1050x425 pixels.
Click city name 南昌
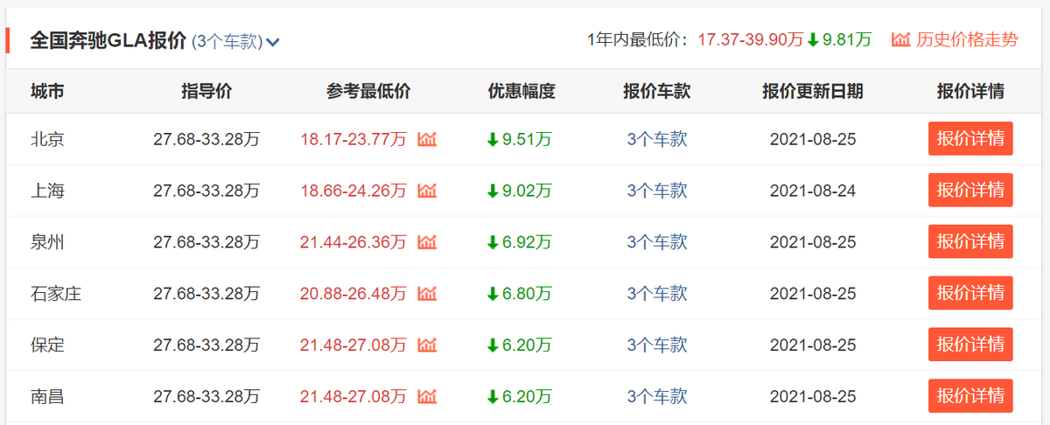(47, 397)
